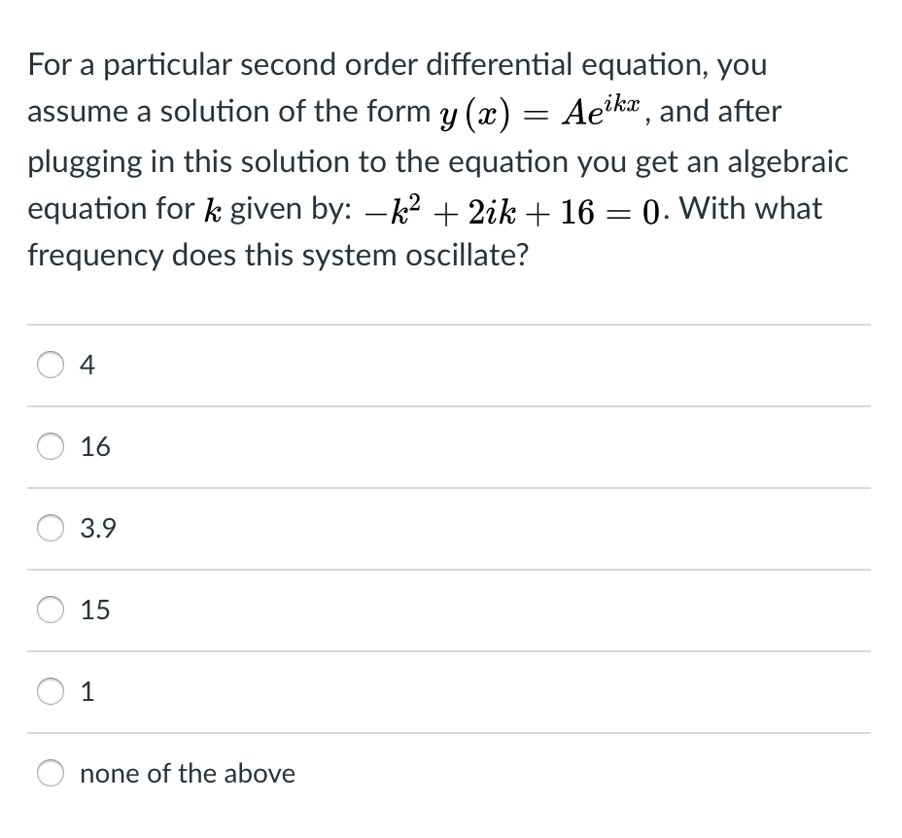Viewport: 902px width, 838px height.
Task: Click the label text '1'
Action: click(87, 691)
